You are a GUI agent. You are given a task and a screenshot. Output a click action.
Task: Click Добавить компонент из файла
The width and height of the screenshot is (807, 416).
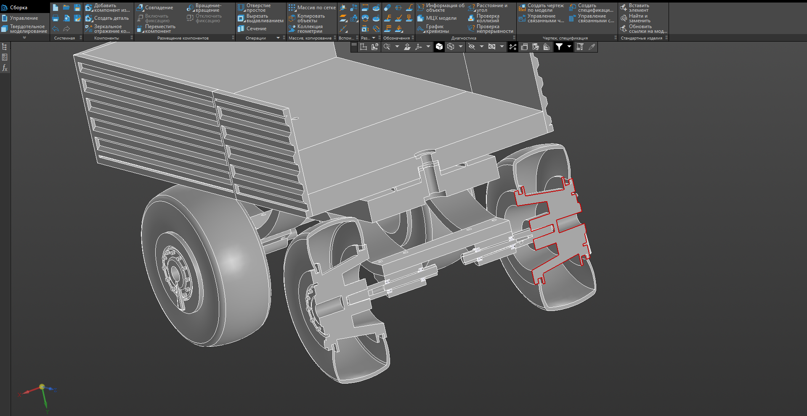coord(108,8)
